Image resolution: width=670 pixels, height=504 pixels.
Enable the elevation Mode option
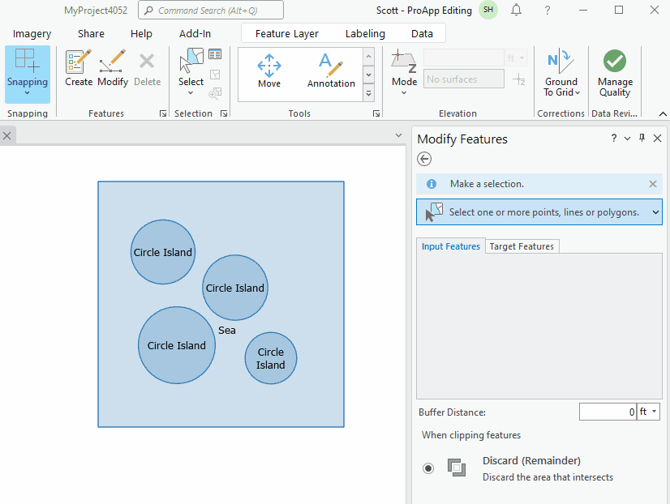(404, 69)
